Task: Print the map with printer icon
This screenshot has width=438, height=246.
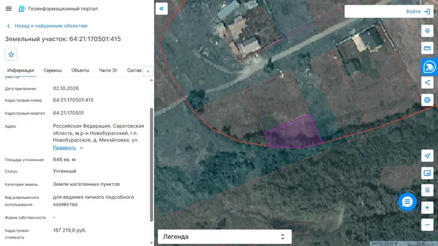Action: click(427, 100)
